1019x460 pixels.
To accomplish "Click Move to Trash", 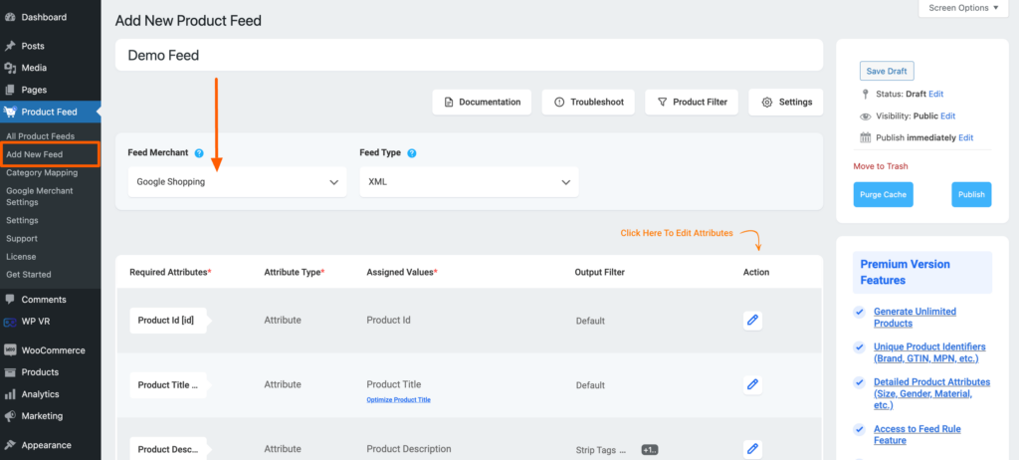I will tap(881, 166).
